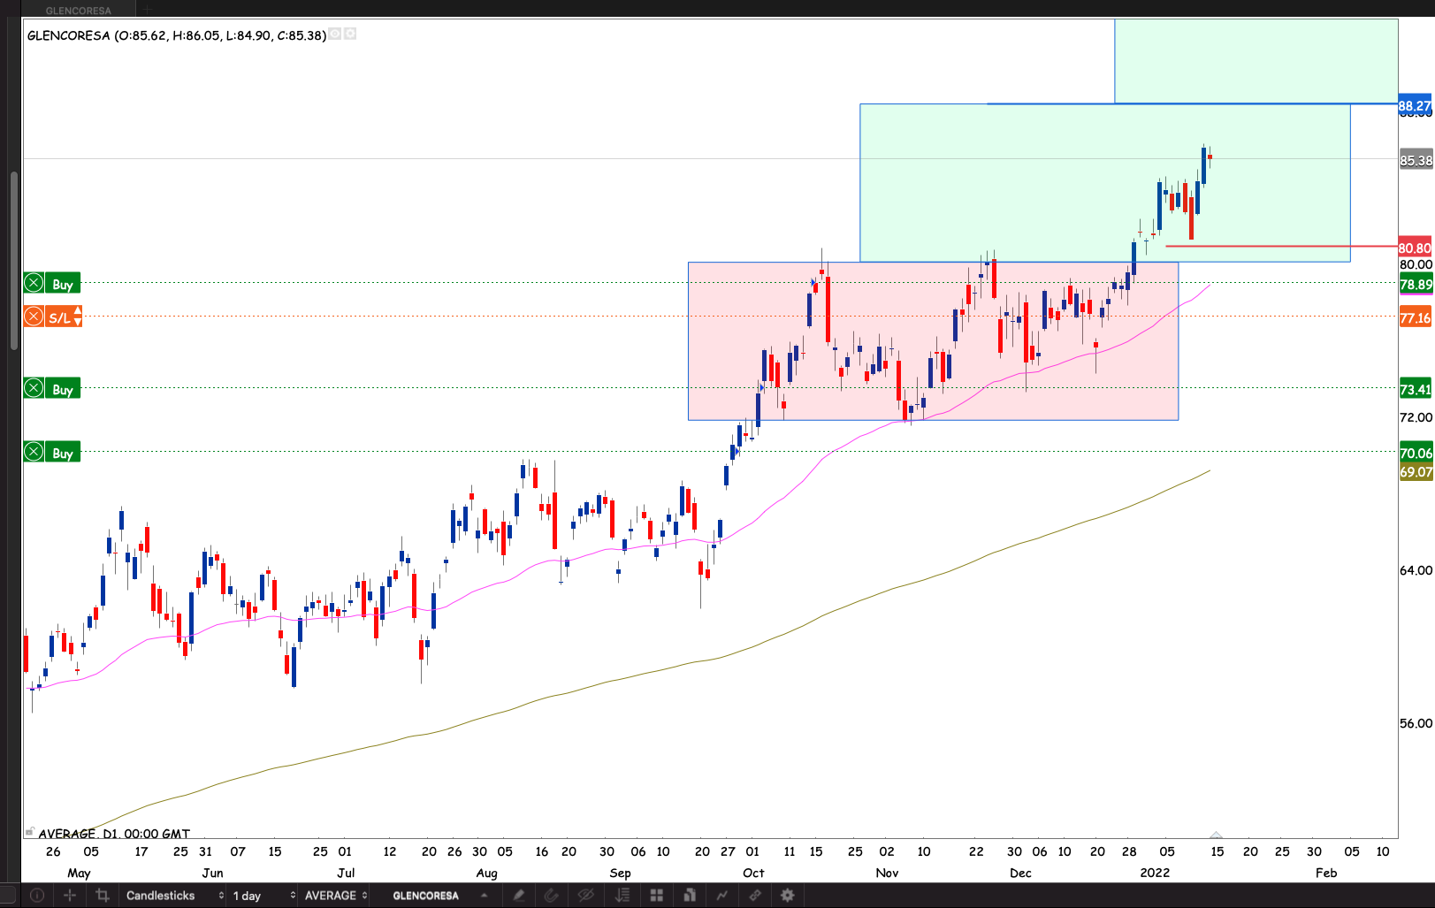Viewport: 1435px width, 908px height.
Task: Expand the AVERAGE indicator dropdown
Action: pyautogui.click(x=336, y=896)
